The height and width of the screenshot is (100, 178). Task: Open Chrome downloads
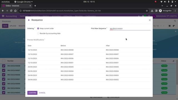coord(152,11)
